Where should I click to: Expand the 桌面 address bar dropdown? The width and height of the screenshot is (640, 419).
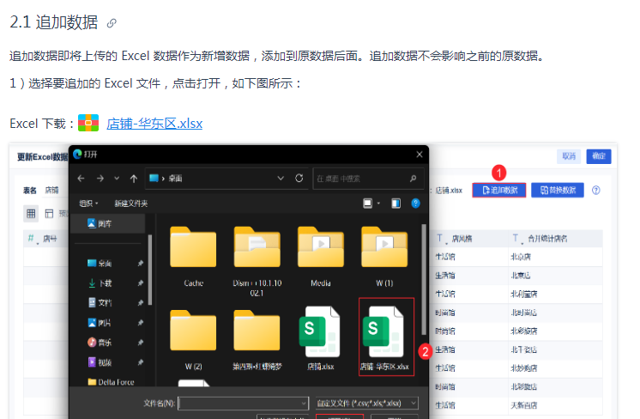tap(281, 178)
